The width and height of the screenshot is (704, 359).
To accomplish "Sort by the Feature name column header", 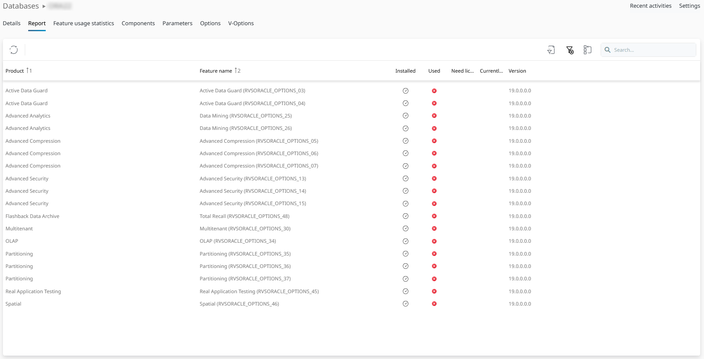I will (216, 71).
